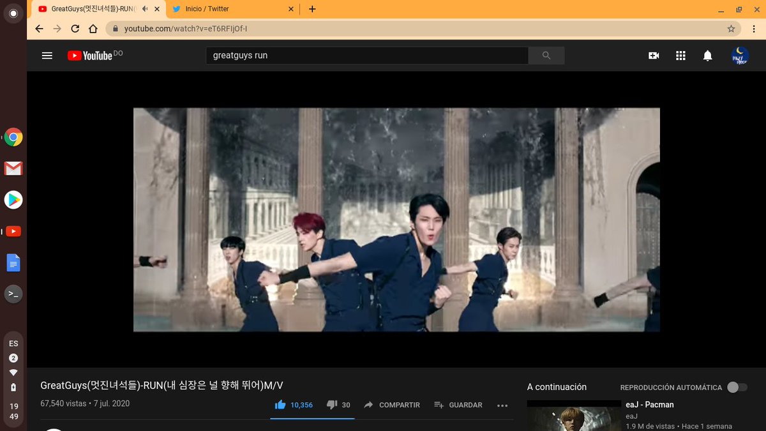Click the browser forward arrow
This screenshot has height=431, width=766.
pos(57,29)
